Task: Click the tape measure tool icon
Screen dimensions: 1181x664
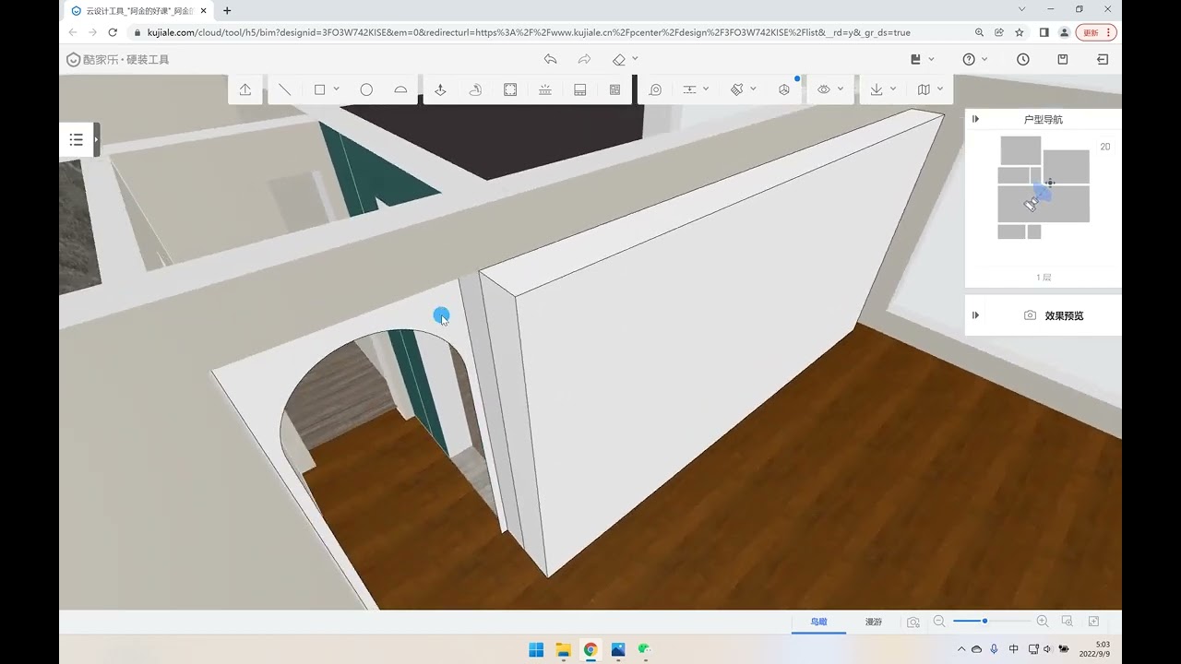Action: (655, 89)
